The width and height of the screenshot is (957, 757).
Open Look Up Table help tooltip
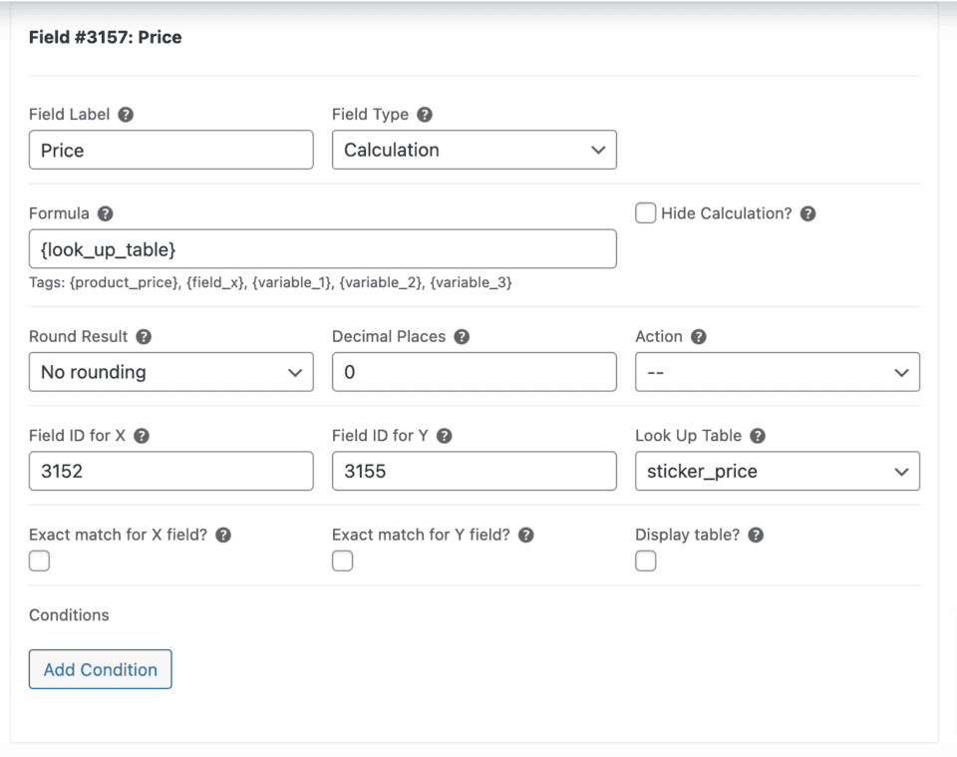click(758, 436)
